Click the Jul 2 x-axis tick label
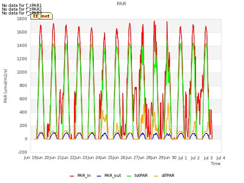The width and height of the screenshot is (244, 183). [195, 158]
